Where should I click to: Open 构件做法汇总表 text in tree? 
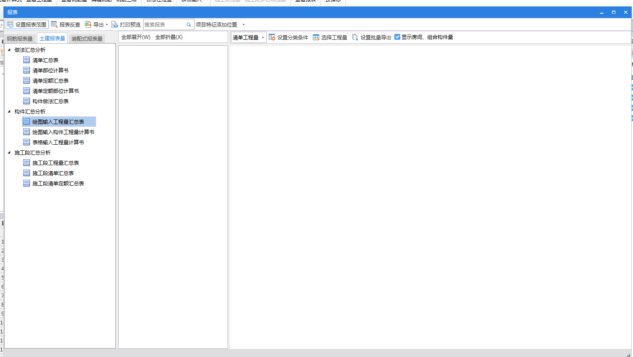tap(51, 101)
